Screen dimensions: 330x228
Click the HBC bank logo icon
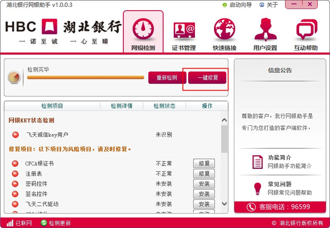(x=50, y=26)
